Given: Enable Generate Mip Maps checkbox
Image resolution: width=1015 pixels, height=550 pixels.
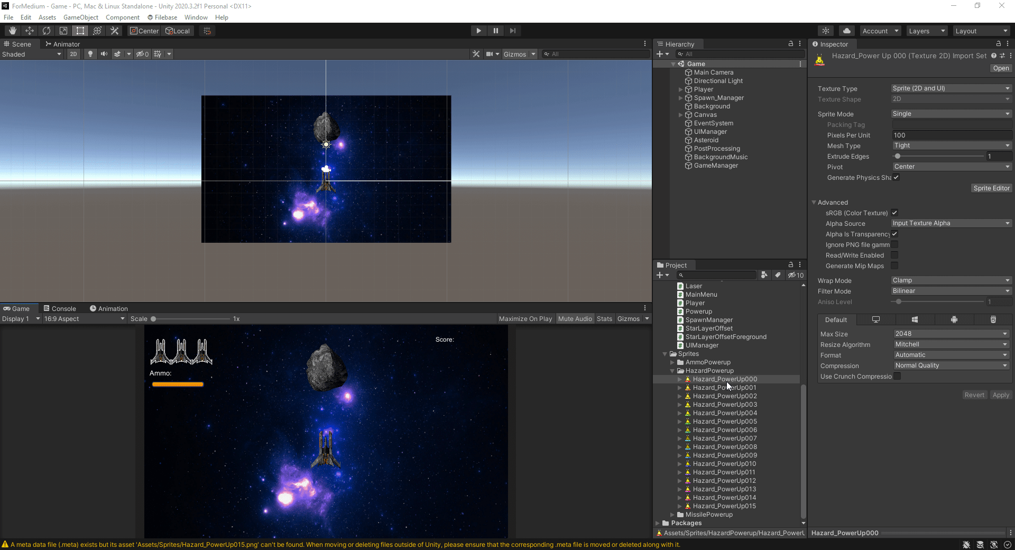Looking at the screenshot, I should point(894,265).
